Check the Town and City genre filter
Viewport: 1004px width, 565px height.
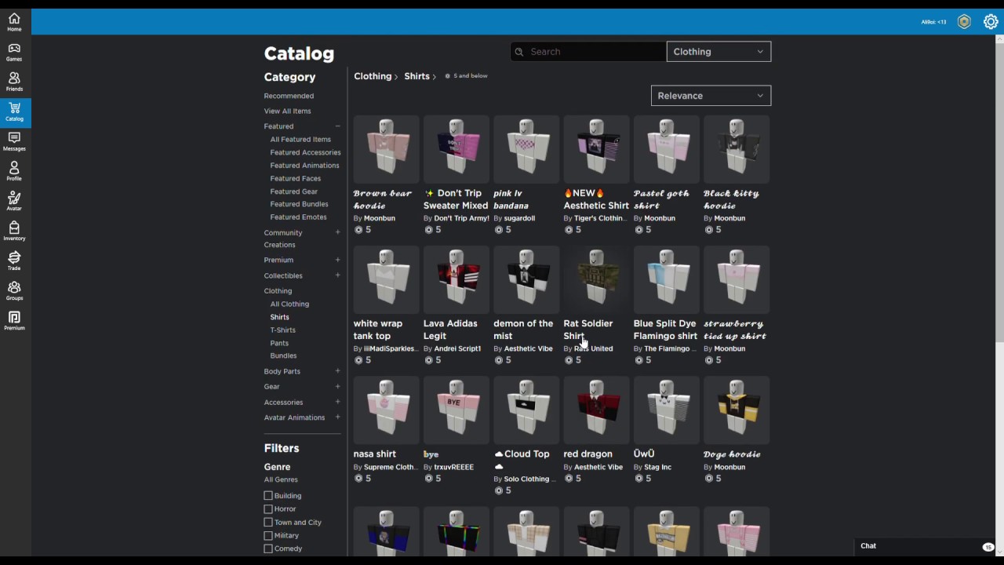click(268, 523)
